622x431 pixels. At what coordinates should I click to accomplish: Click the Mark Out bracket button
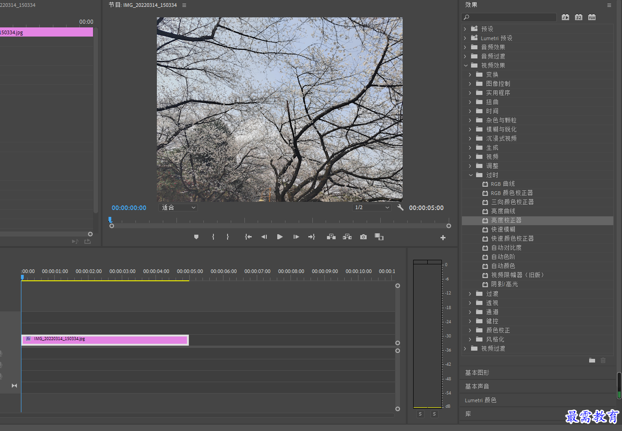click(x=228, y=237)
